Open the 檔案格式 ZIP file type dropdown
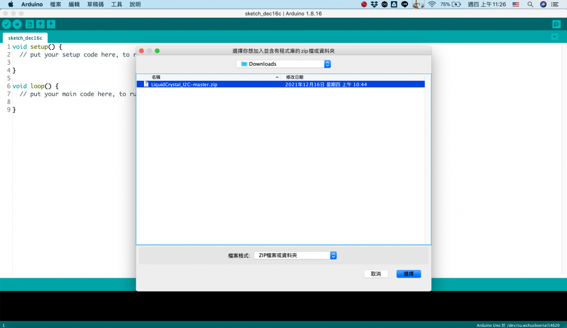The width and height of the screenshot is (567, 328). 295,256
